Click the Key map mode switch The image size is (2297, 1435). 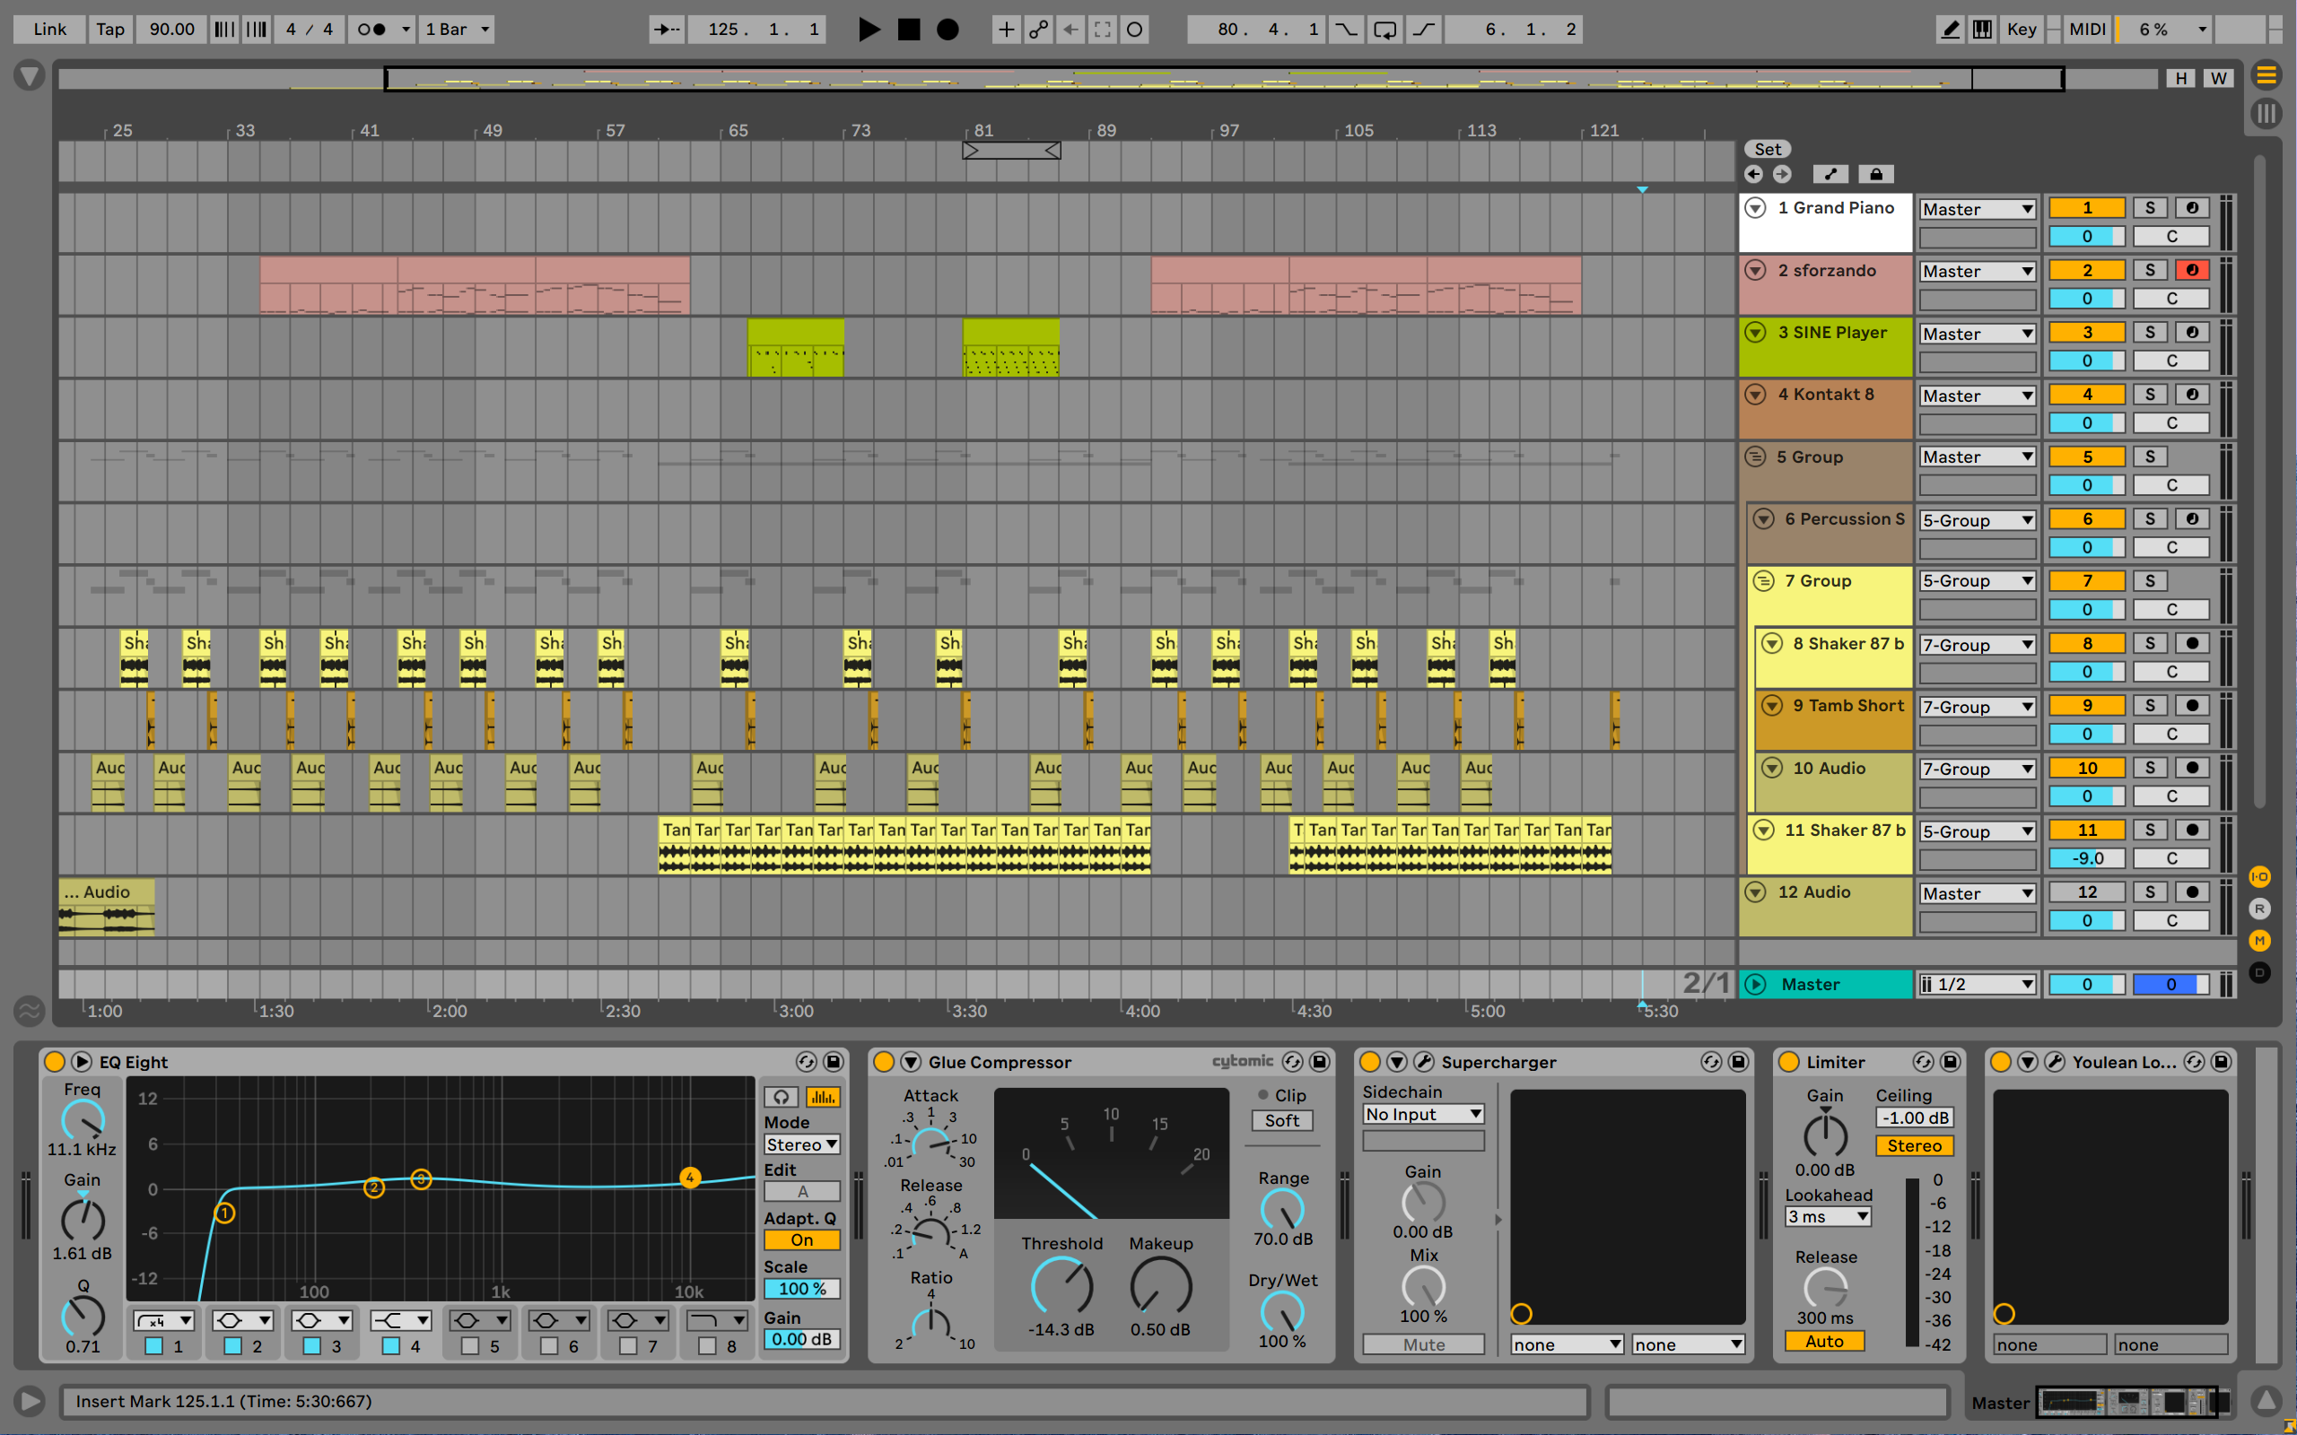[x=2021, y=30]
